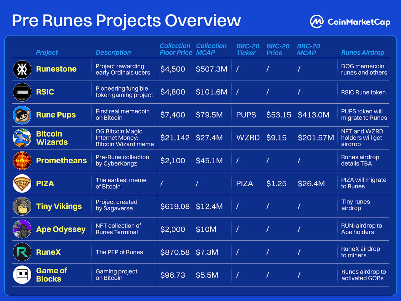Viewport: 401px width, 301px height.
Task: Click Rune Pups floor price $7,400
Action: (x=173, y=115)
